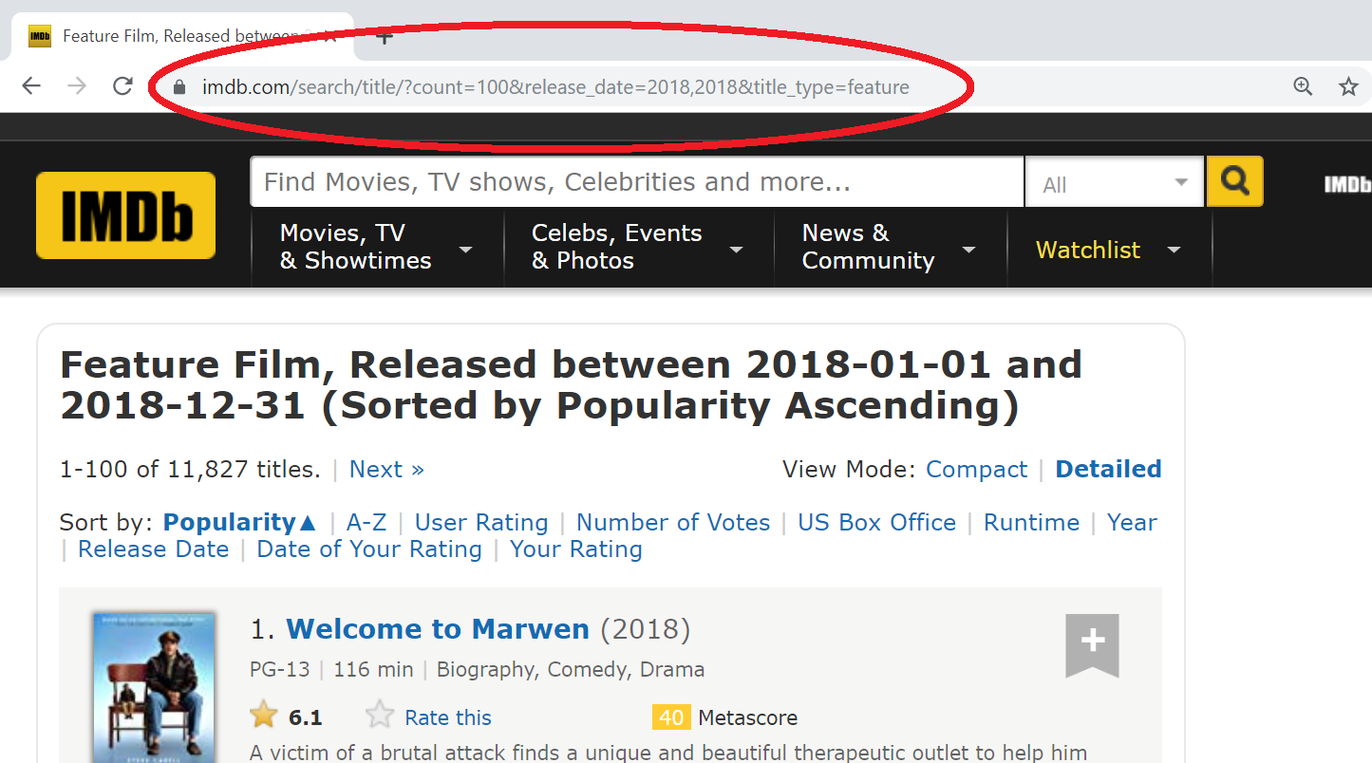
Task: Click the yellow search magnifier button
Action: (1234, 181)
